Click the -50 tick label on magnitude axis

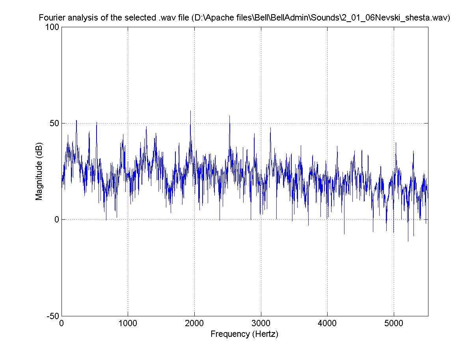tap(53, 316)
